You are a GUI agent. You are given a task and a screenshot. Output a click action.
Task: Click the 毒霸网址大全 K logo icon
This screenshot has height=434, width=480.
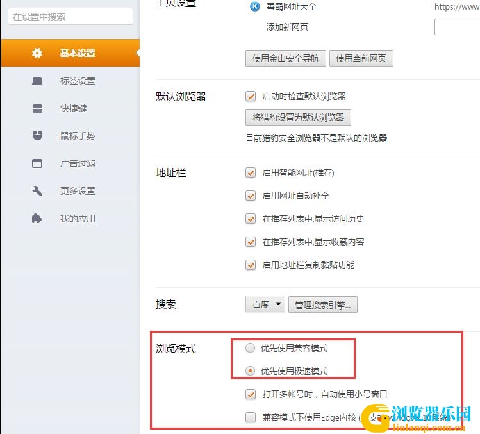coord(254,6)
